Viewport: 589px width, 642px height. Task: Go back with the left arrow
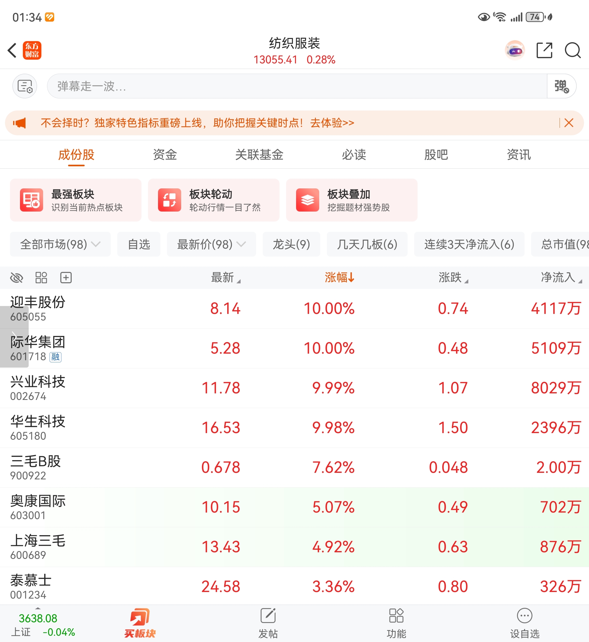pyautogui.click(x=12, y=51)
